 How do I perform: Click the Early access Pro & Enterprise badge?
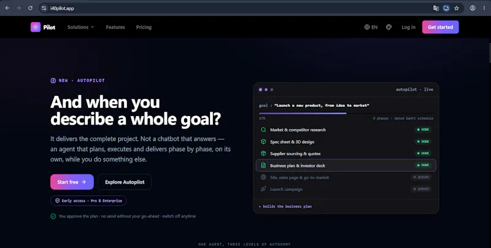coord(88,201)
